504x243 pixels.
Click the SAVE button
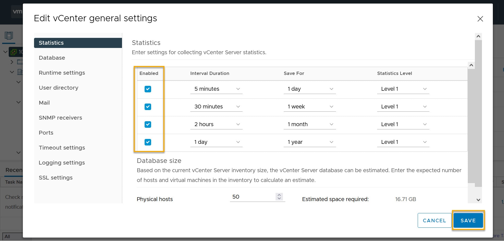tap(468, 220)
